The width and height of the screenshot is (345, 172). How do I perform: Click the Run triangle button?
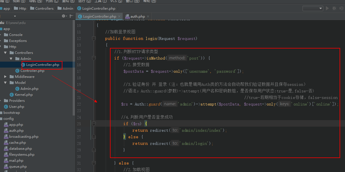tap(327, 9)
